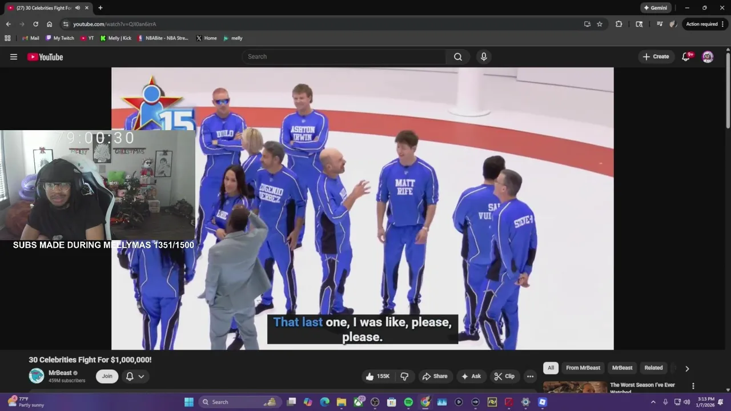Open The Worst Season recommended video thumbnail

coord(575,388)
